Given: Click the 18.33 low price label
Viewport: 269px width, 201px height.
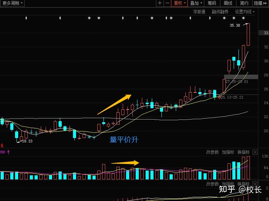Looking at the screenshot, I should (27, 141).
